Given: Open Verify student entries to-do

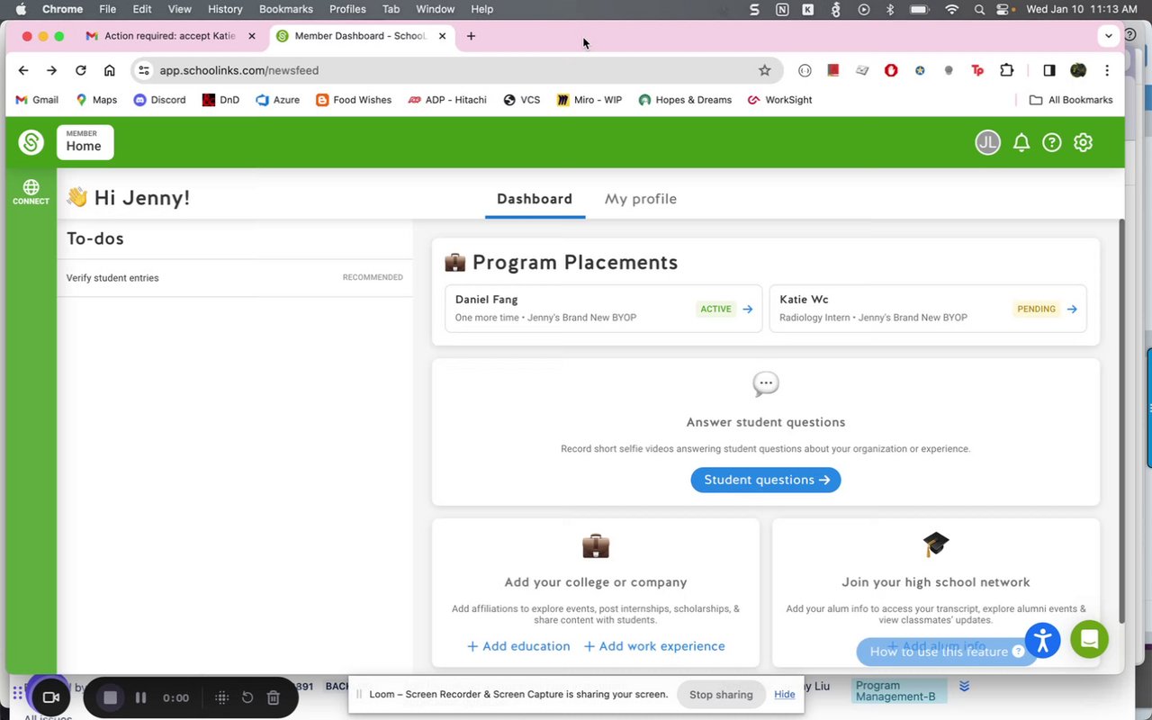Looking at the screenshot, I should (235, 278).
